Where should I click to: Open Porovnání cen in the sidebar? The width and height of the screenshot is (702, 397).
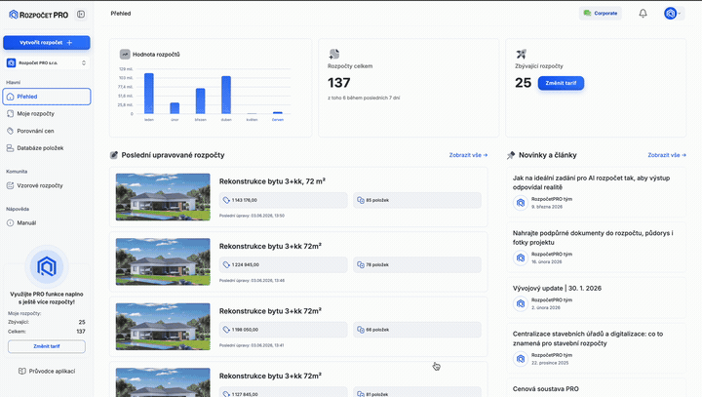[x=47, y=131]
